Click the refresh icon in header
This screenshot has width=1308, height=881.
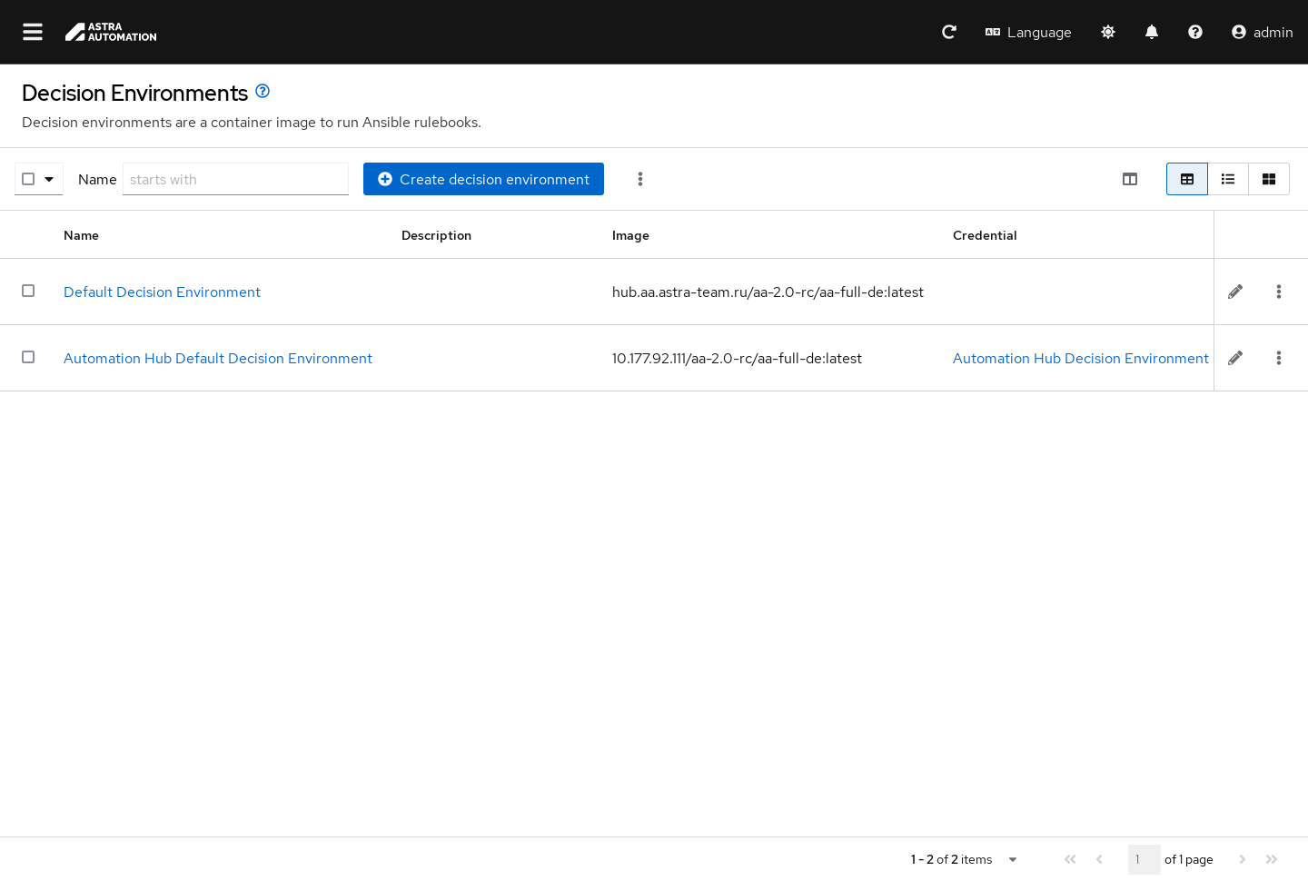tap(949, 32)
